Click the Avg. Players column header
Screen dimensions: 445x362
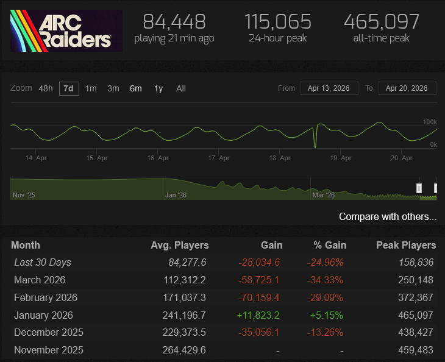[x=180, y=245]
